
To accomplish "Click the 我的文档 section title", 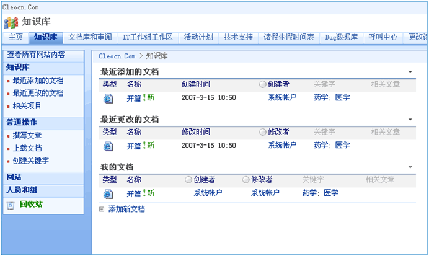I will [117, 167].
